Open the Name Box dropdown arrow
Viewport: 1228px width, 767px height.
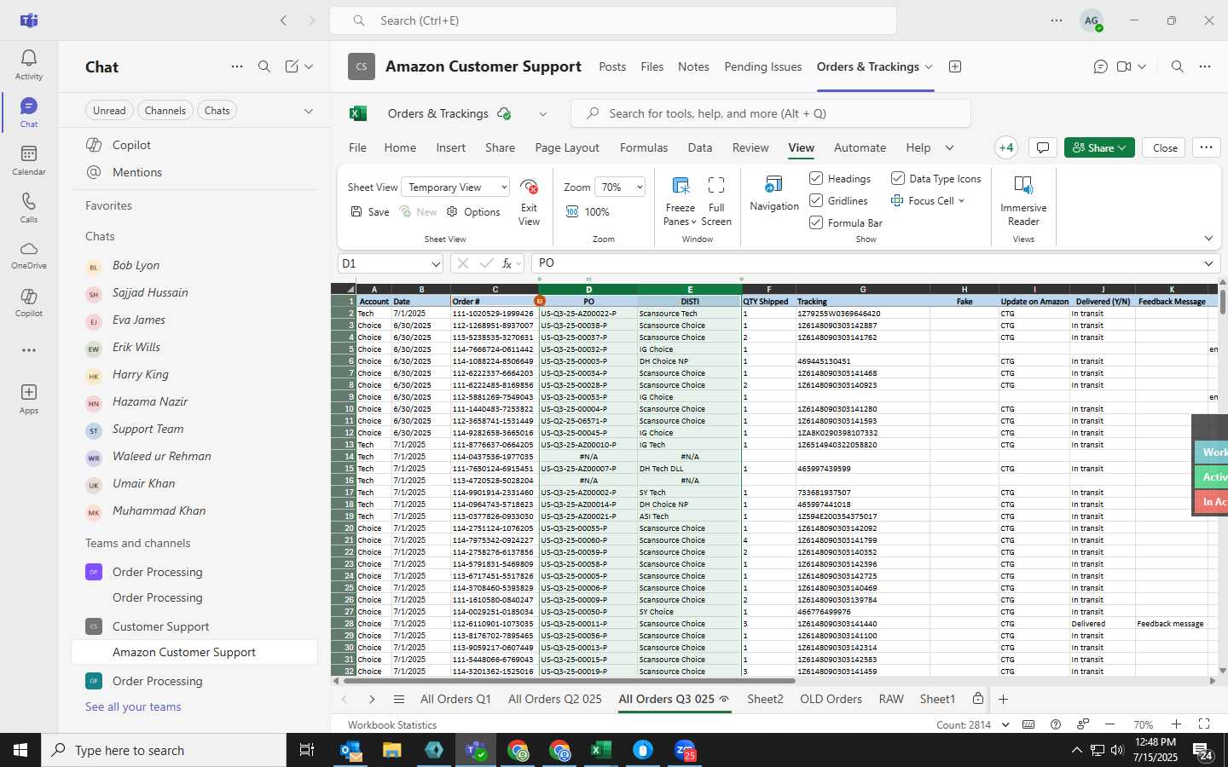tap(435, 264)
